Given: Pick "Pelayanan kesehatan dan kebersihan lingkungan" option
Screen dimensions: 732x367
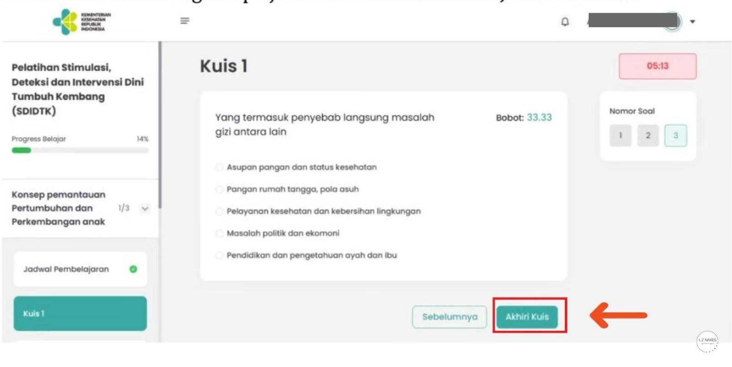Looking at the screenshot, I should pos(220,211).
